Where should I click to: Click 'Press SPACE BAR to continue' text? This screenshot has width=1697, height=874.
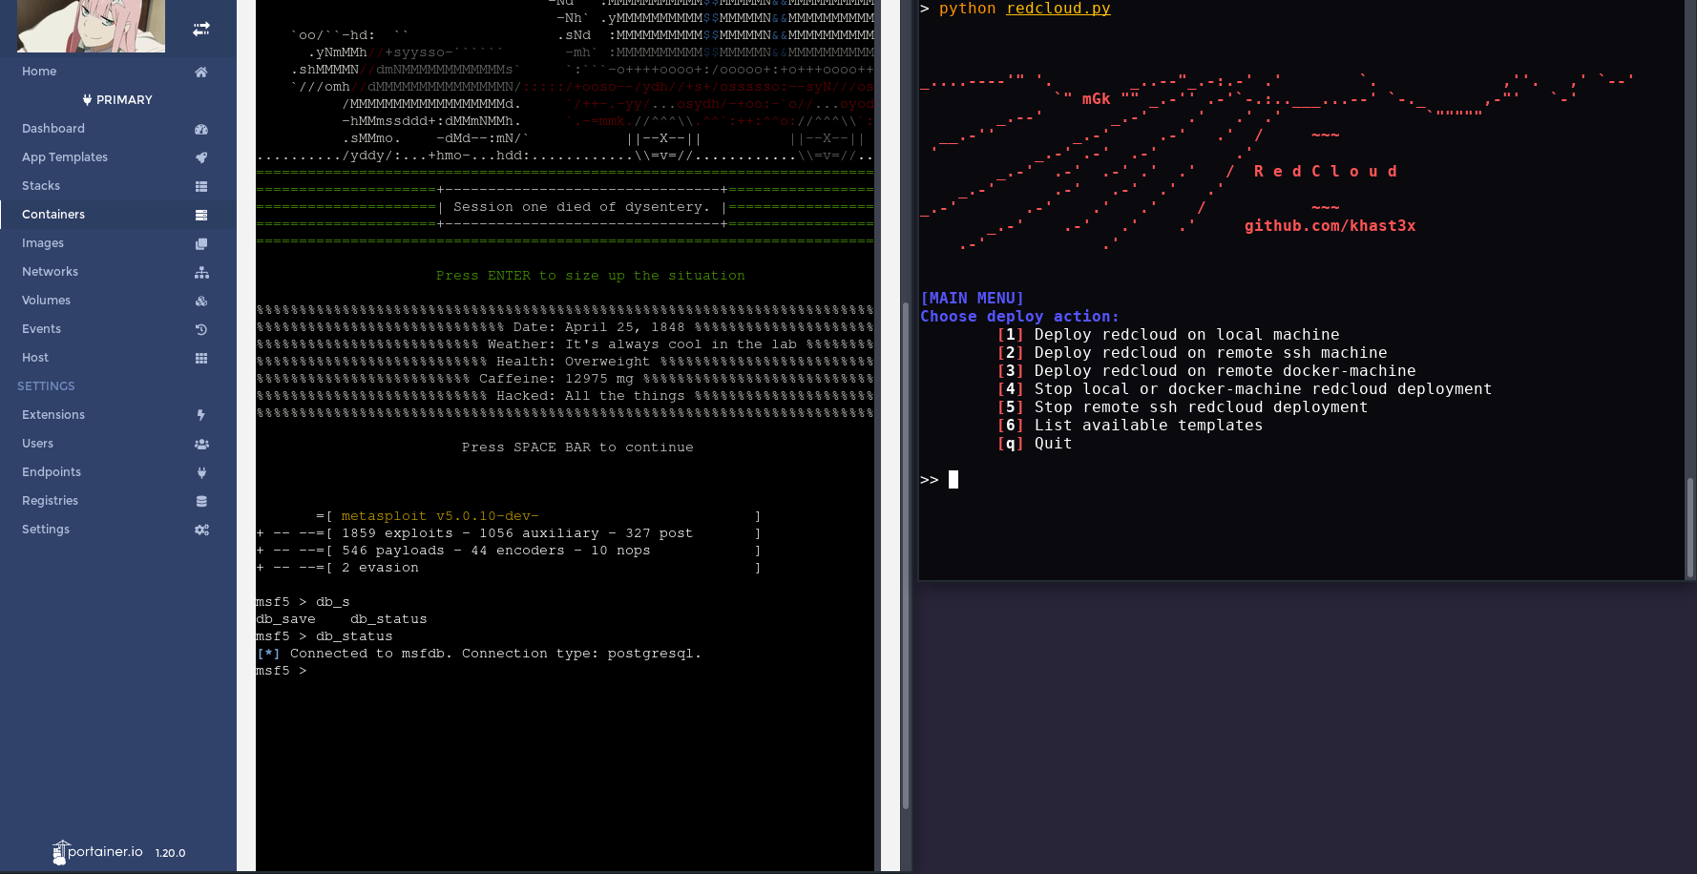click(577, 447)
